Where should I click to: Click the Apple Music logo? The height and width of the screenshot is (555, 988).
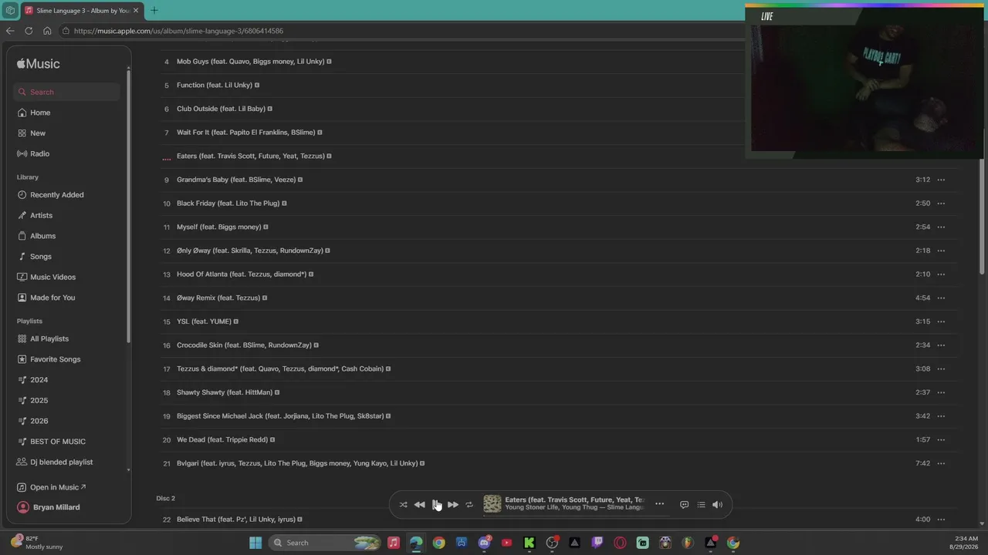(39, 64)
